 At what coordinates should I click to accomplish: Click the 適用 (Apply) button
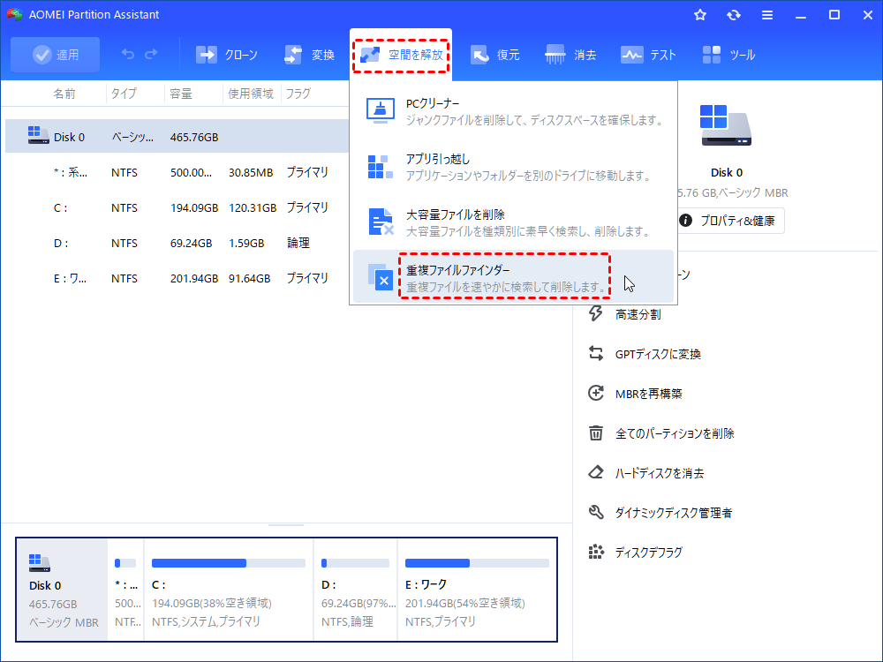[55, 55]
